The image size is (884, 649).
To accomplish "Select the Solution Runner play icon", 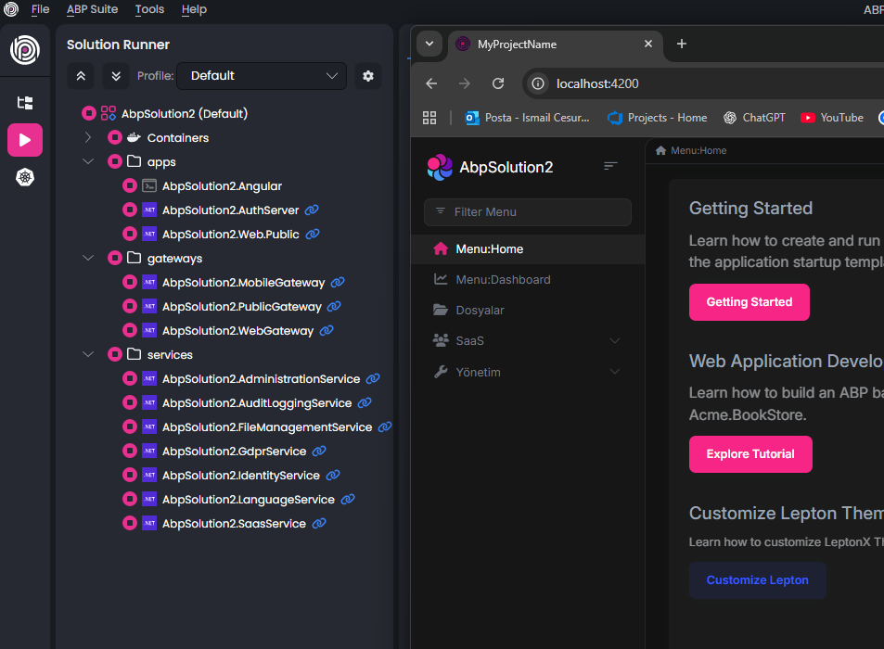I will 25,140.
